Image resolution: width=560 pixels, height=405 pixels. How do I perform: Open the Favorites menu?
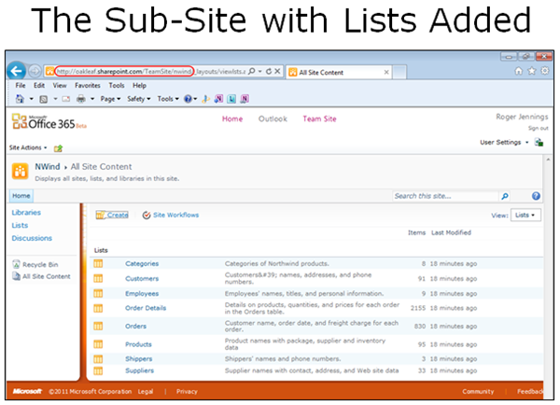(x=88, y=85)
